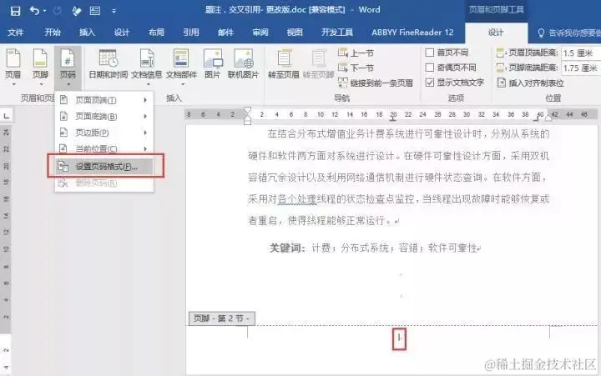Open the 文档部件 dropdown button
This screenshot has height=376, width=601.
[x=181, y=67]
